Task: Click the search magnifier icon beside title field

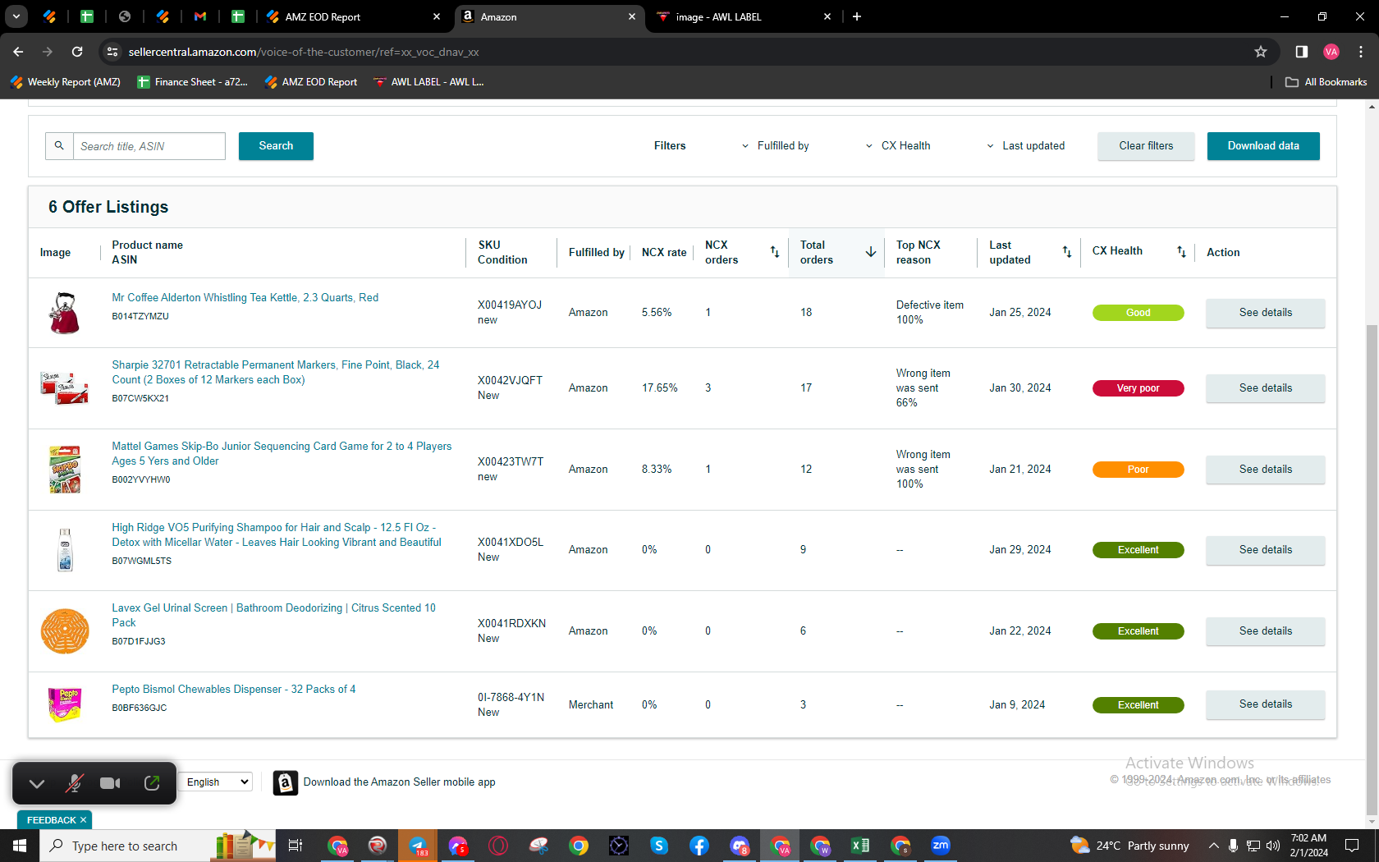Action: point(59,146)
